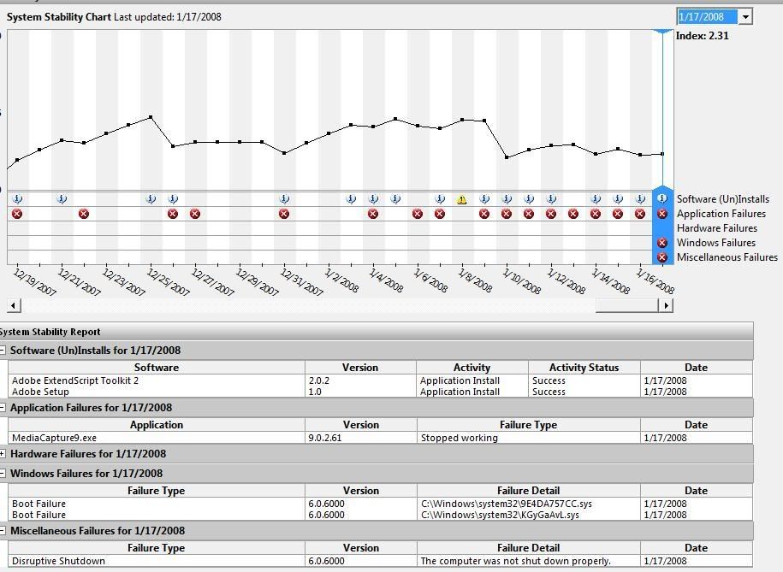Viewport: 783px width, 572px height.
Task: Click the application failure icon on 12/22/2007
Action: coord(84,214)
